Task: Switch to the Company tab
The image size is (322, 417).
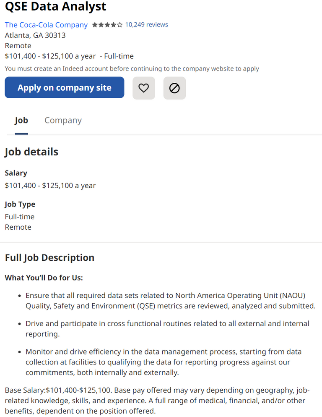Action: [x=63, y=120]
